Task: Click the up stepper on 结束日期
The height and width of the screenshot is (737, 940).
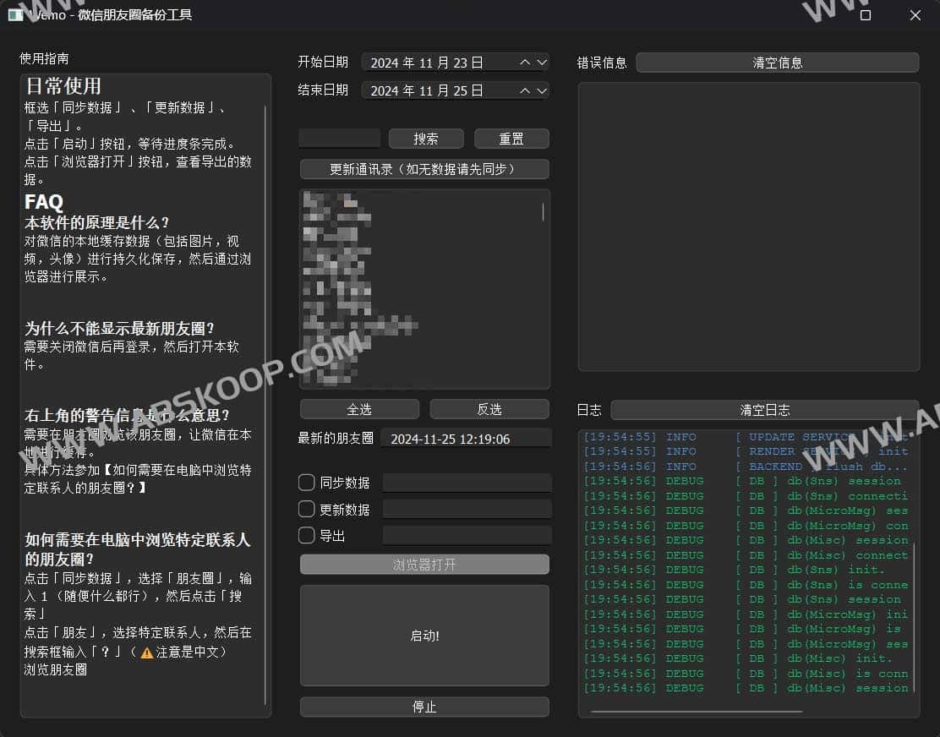Action: point(524,90)
